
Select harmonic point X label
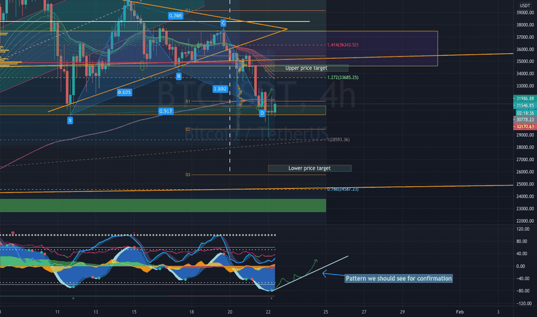point(70,120)
